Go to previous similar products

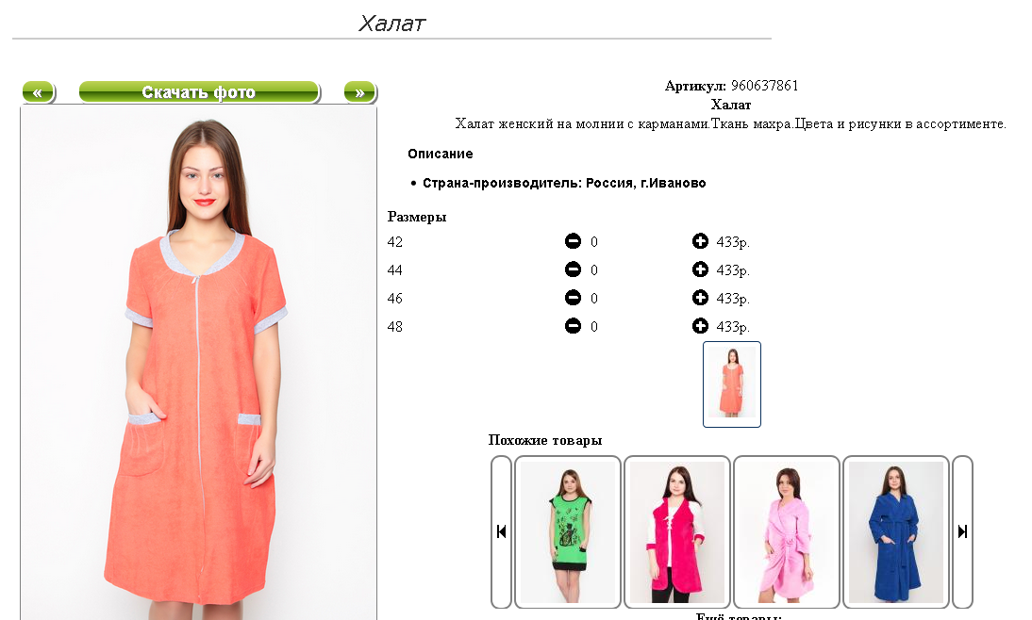502,531
